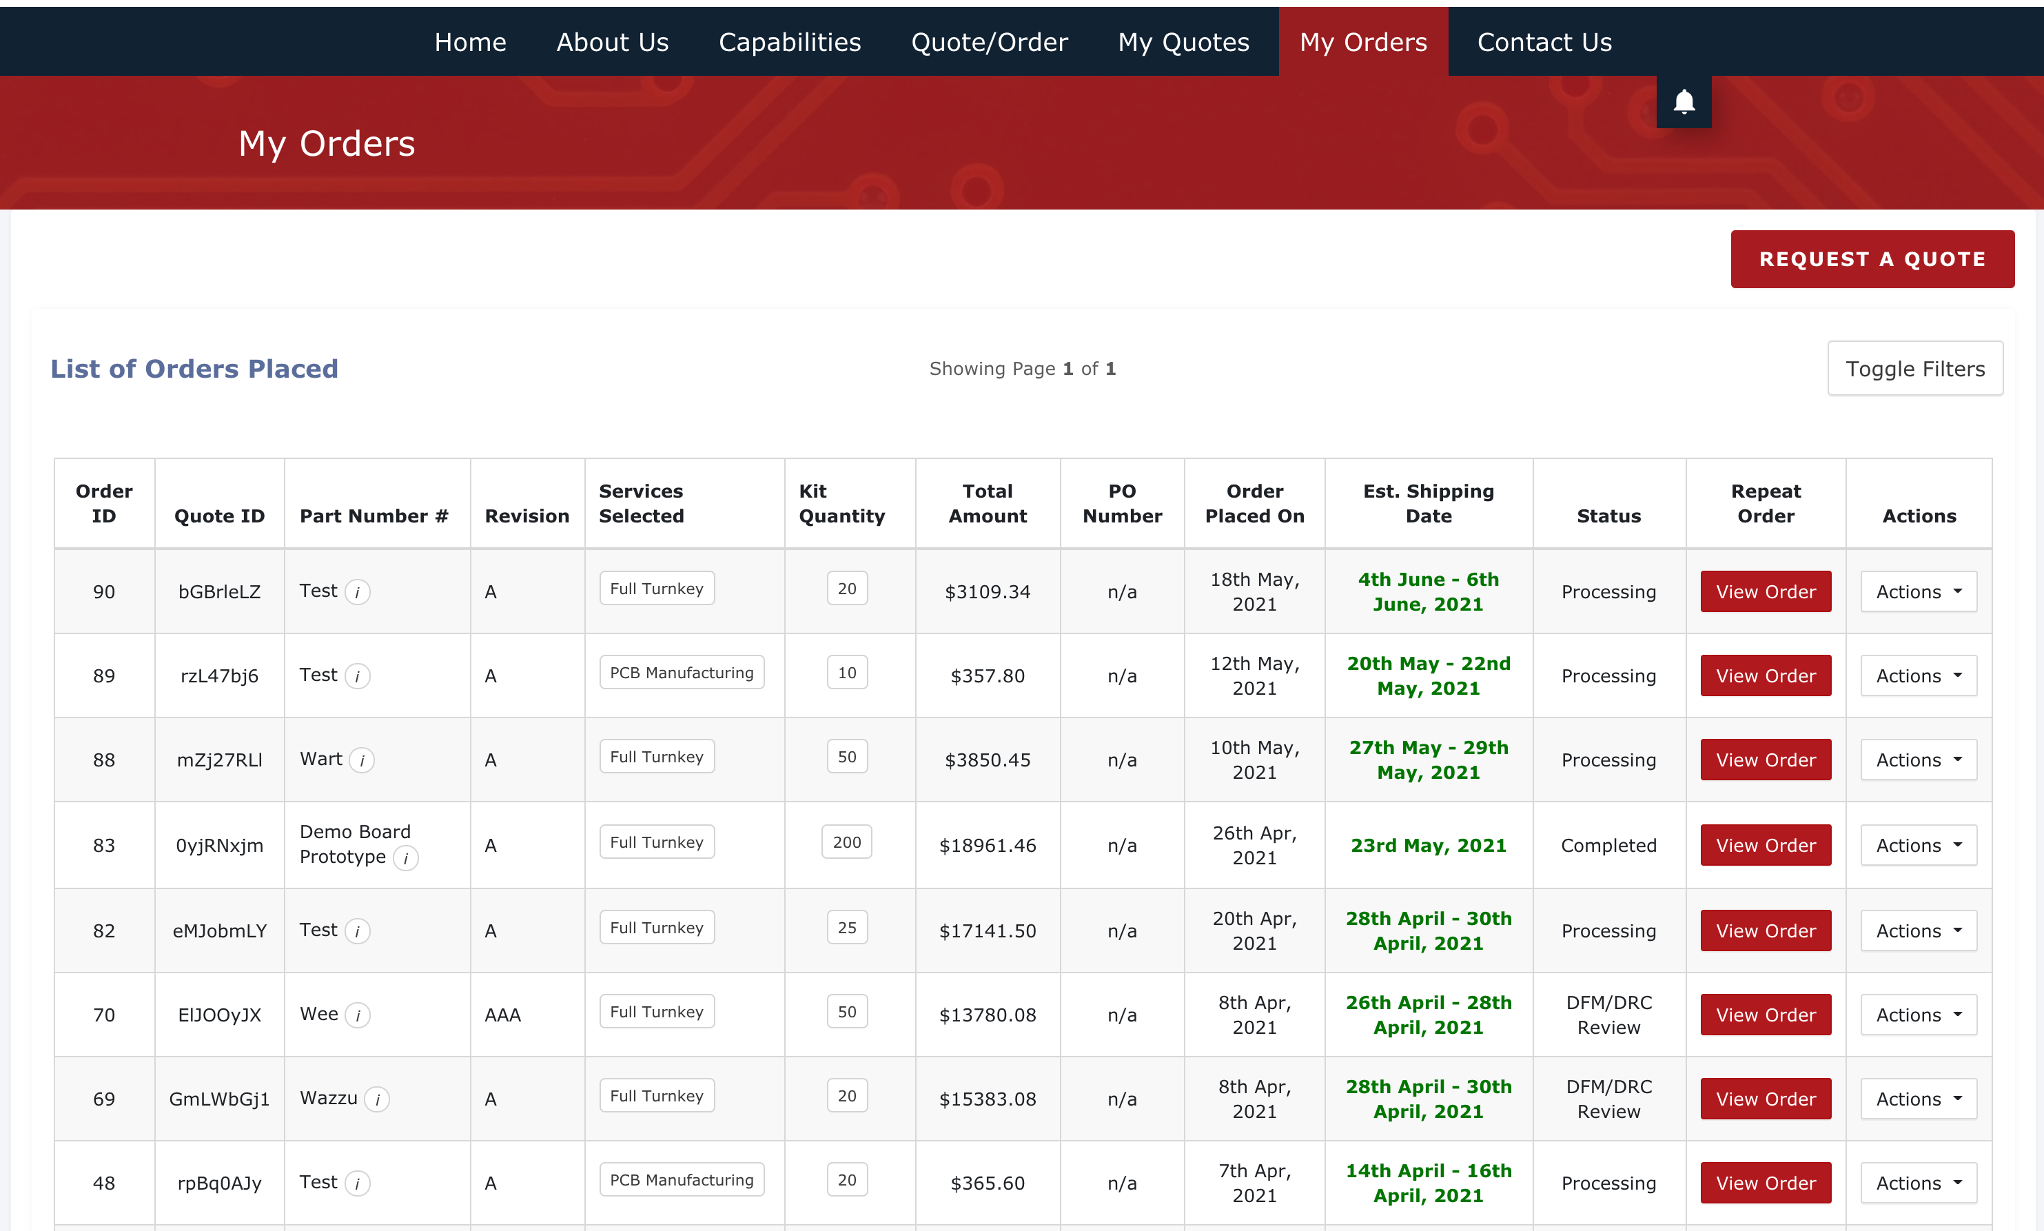This screenshot has width=2044, height=1231.
Task: Click View Order button for Order 70
Action: [1765, 1015]
